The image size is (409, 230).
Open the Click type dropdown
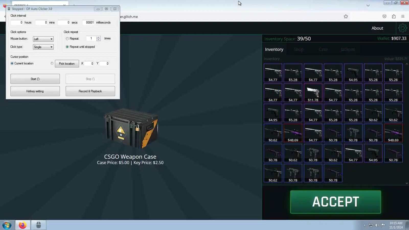[x=43, y=47]
